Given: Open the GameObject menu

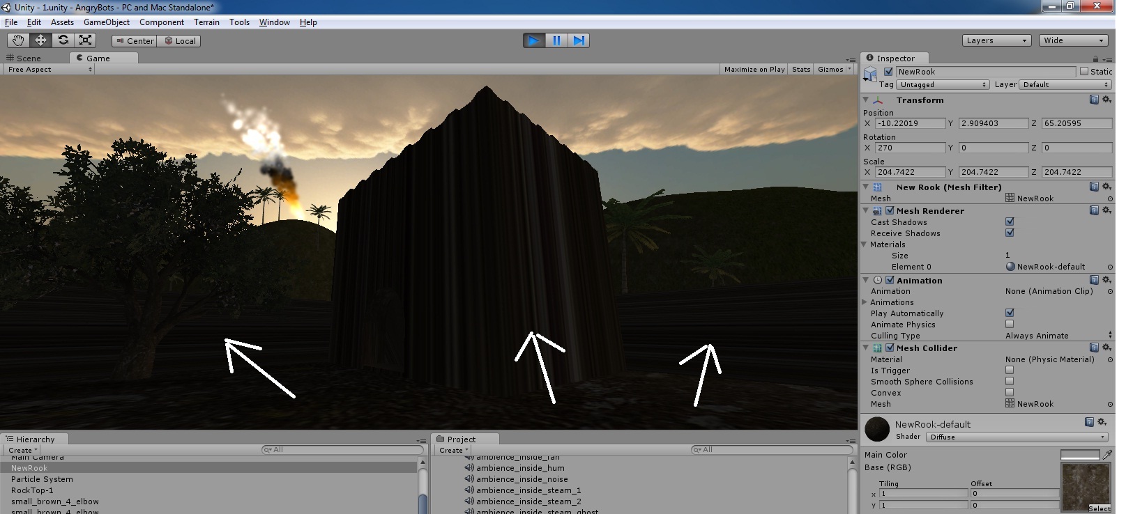Looking at the screenshot, I should (x=107, y=22).
